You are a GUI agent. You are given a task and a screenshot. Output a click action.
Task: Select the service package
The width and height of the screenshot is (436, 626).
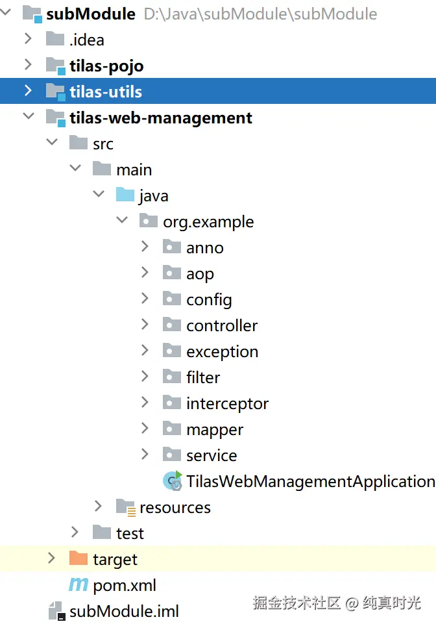click(x=212, y=455)
